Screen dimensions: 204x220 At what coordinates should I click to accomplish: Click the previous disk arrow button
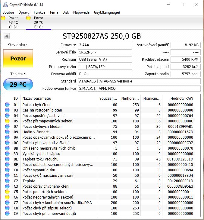[x=7, y=36]
